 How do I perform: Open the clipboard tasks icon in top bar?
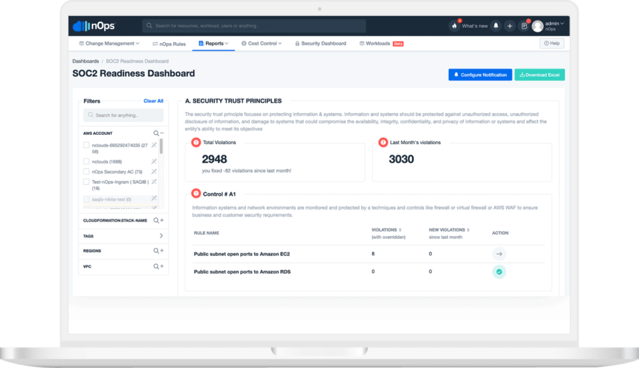[524, 26]
